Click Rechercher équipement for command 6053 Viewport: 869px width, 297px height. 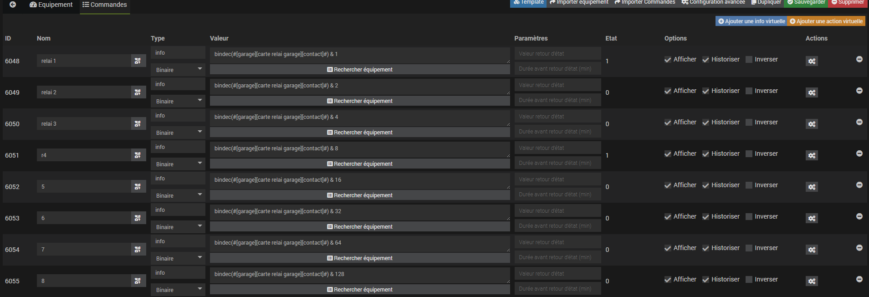tap(360, 226)
